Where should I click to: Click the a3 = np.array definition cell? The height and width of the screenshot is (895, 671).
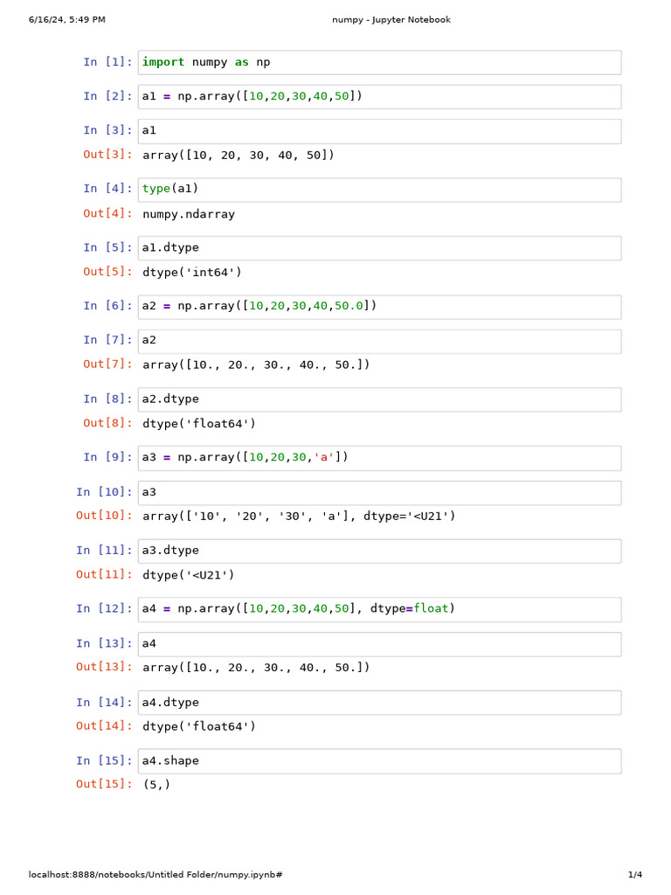tap(379, 457)
